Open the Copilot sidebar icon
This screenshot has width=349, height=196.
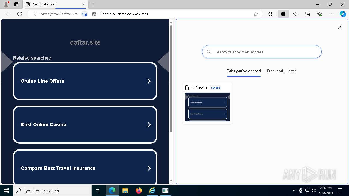343,14
